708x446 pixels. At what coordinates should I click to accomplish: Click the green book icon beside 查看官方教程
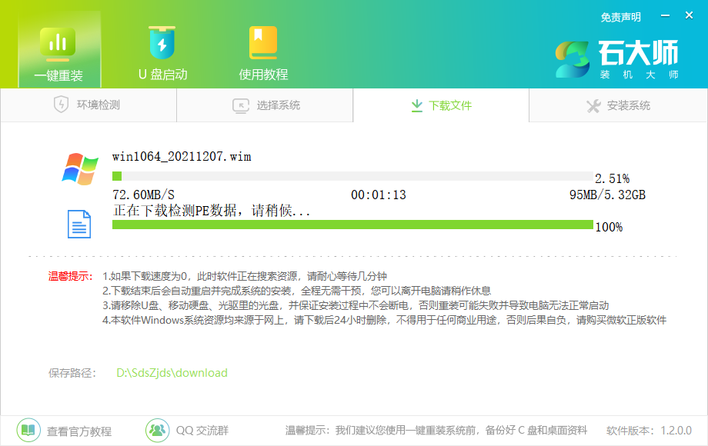[x=27, y=431]
